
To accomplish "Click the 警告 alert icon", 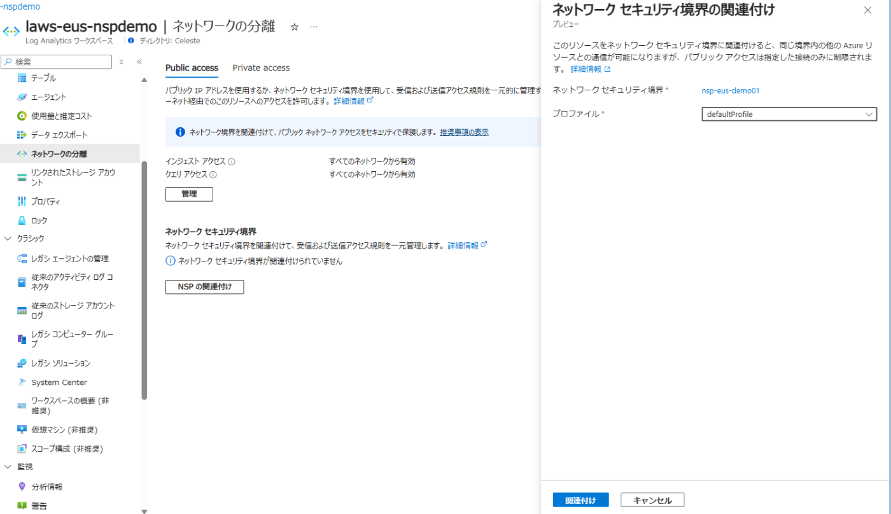I will pyautogui.click(x=22, y=506).
